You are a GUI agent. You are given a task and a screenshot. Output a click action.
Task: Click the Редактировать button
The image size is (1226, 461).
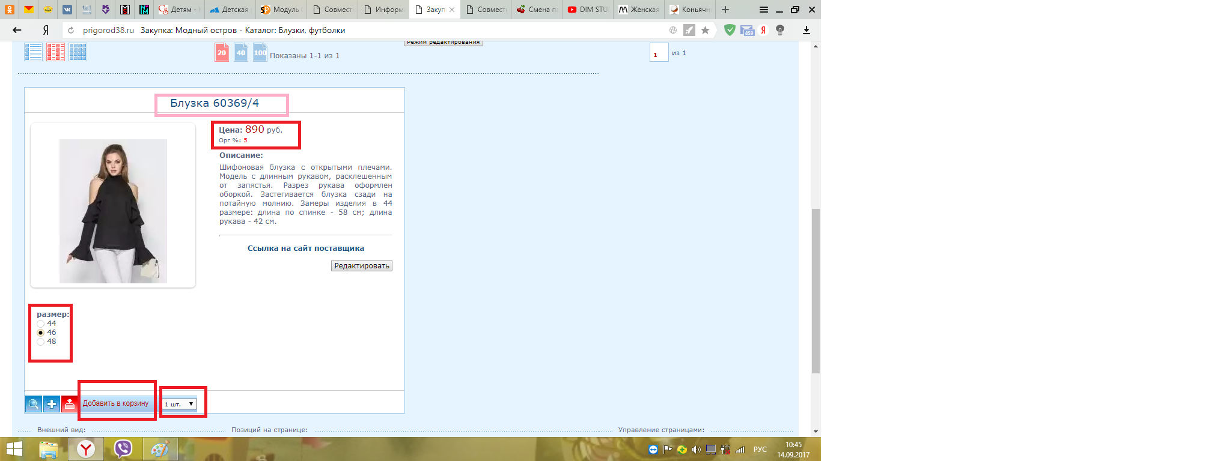pos(362,266)
